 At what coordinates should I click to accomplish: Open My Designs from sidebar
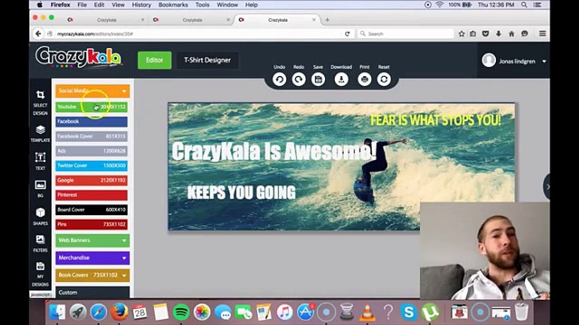pyautogui.click(x=40, y=274)
